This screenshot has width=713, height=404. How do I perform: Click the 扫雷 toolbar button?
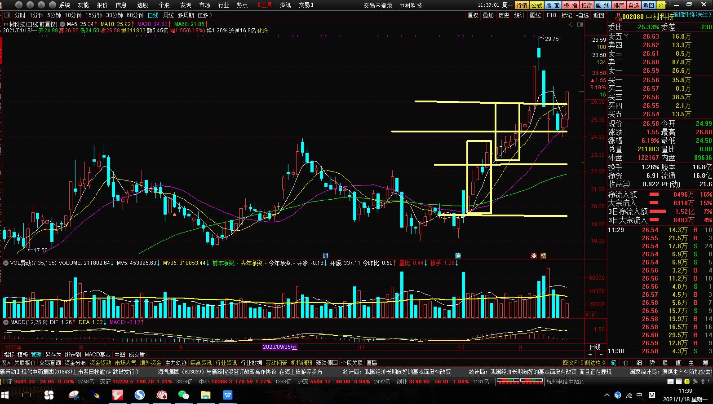pyautogui.click(x=586, y=5)
